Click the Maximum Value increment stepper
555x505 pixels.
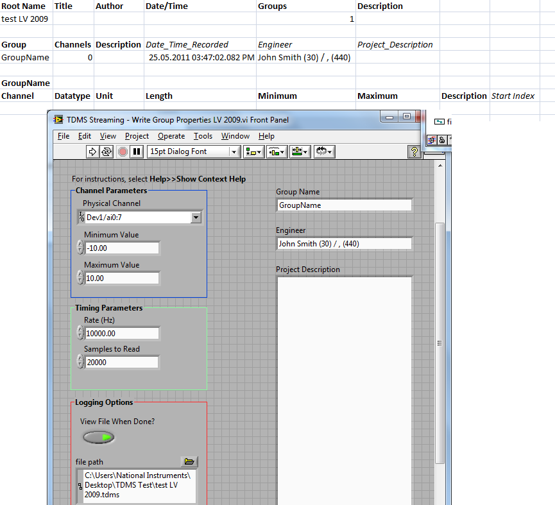(x=81, y=274)
